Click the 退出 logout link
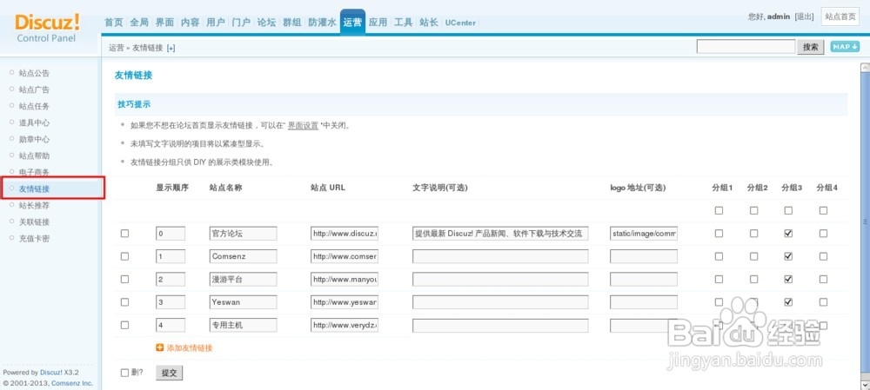This screenshot has width=870, height=390. click(x=804, y=17)
